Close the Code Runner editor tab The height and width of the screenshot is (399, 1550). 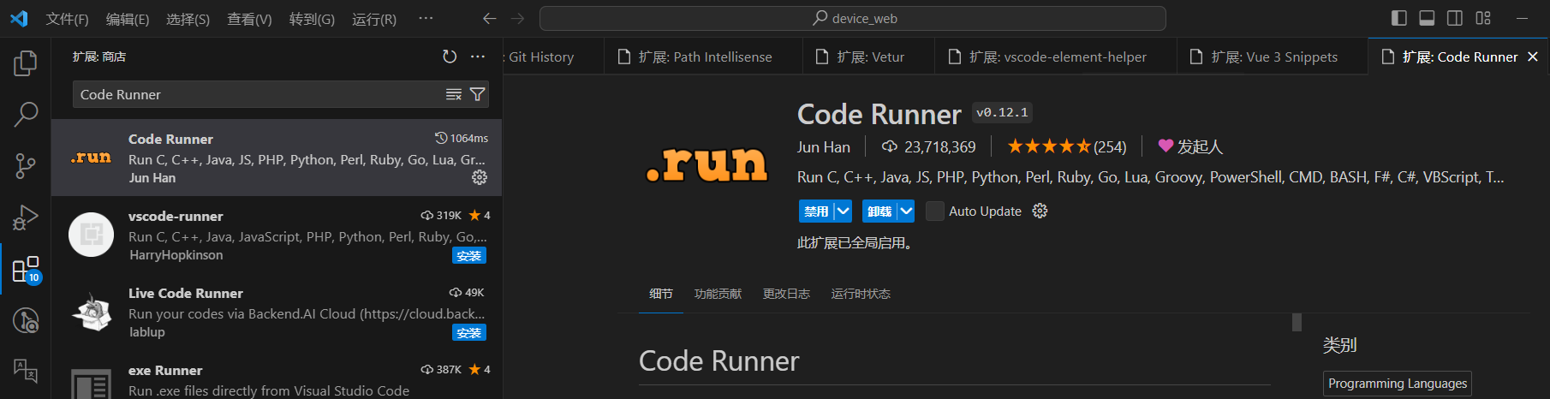point(1533,57)
